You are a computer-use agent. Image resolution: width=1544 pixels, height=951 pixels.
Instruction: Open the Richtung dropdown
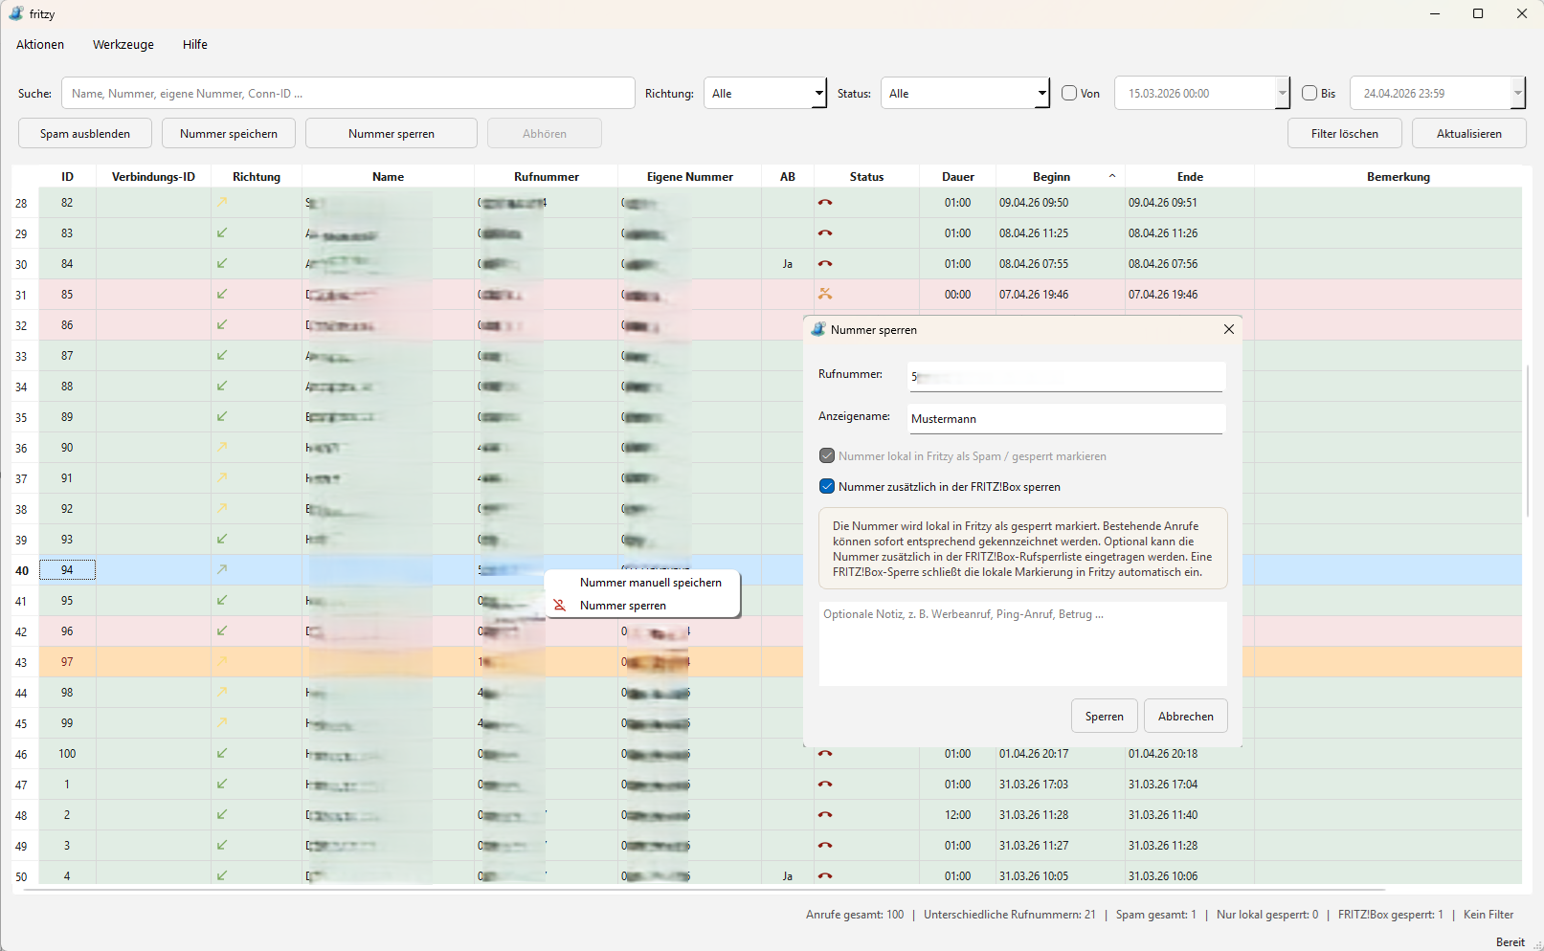click(x=765, y=93)
